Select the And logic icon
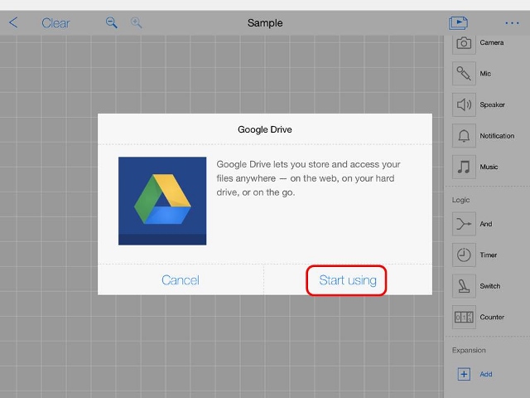 coord(464,224)
